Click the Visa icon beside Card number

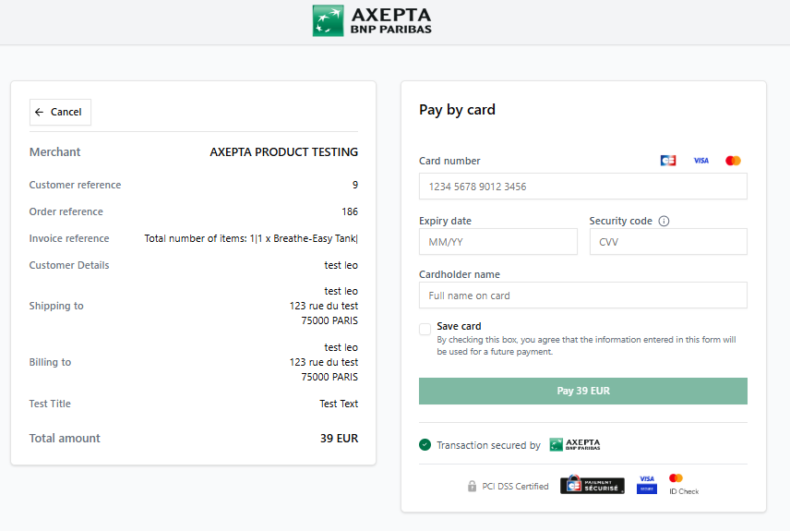click(x=700, y=161)
